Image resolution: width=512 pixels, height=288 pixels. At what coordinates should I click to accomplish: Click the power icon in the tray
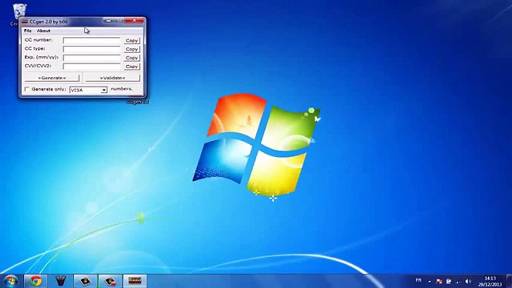click(449, 281)
